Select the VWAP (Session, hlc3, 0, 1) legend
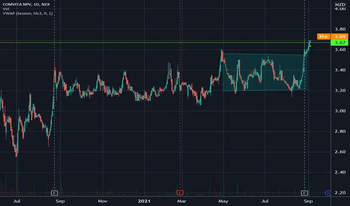 [x=28, y=13]
